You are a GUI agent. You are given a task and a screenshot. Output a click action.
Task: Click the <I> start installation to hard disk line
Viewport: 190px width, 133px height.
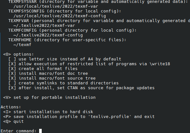[x=48, y=112]
